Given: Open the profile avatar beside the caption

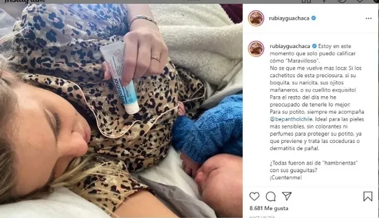Looking at the screenshot, I should point(256,49).
